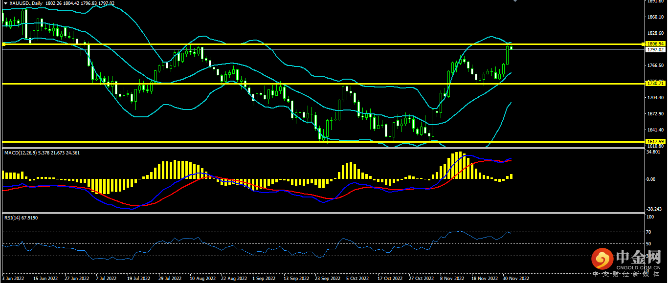
Task: Click the 1860.10 value on price scale
Action: 654,17
